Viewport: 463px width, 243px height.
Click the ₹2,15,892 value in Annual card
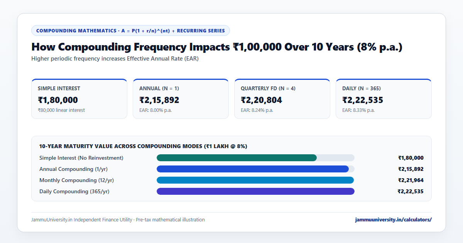pos(159,100)
